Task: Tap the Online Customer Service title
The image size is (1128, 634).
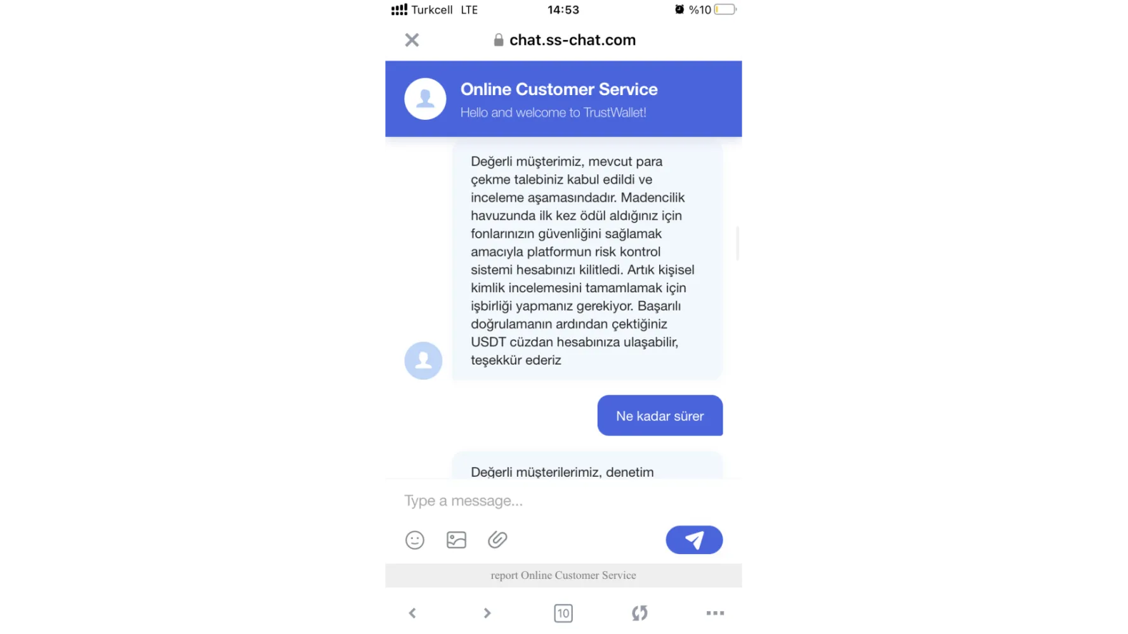Action: pyautogui.click(x=559, y=89)
